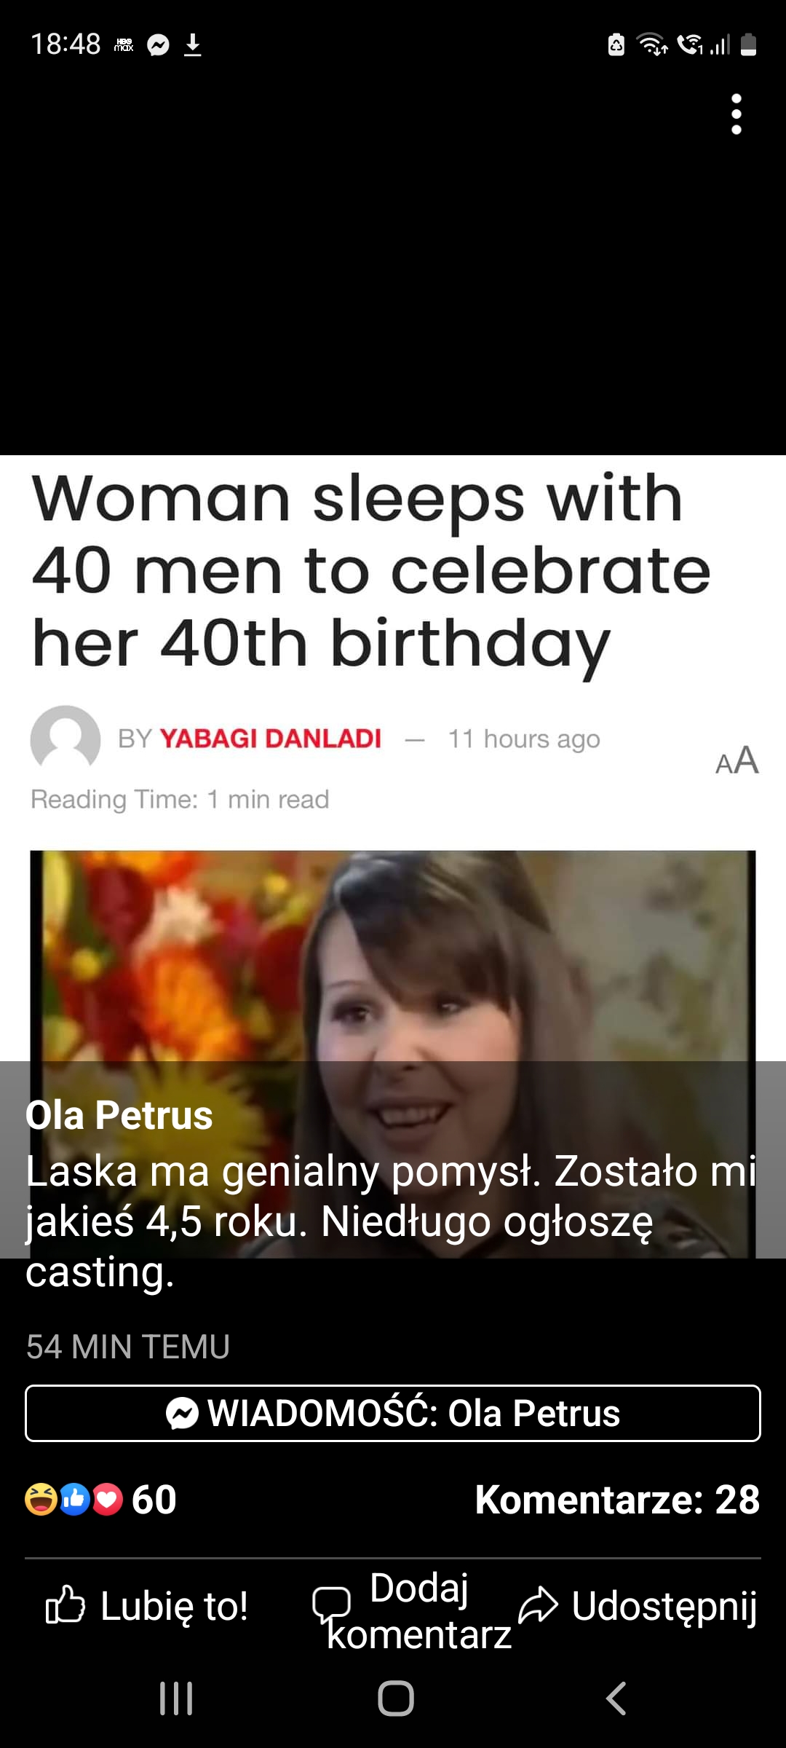View the 60 reactions count
The image size is (786, 1748).
pyautogui.click(x=154, y=1499)
